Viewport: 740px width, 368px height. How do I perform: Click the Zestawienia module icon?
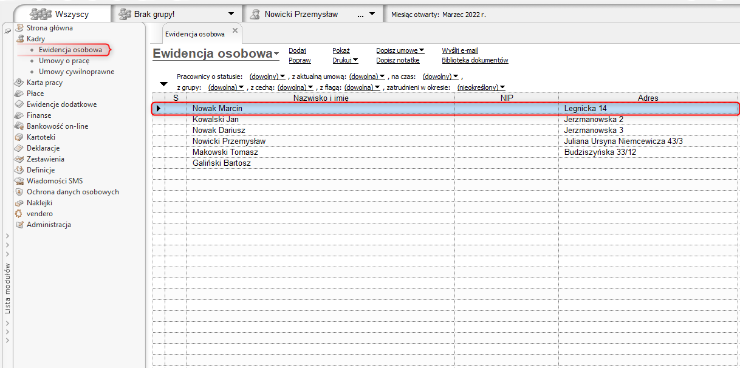coord(20,159)
